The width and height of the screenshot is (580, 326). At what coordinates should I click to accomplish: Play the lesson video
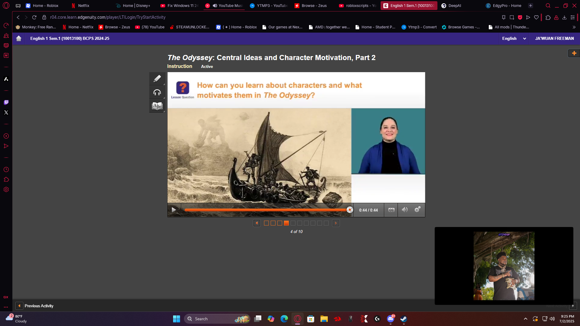coord(174,210)
